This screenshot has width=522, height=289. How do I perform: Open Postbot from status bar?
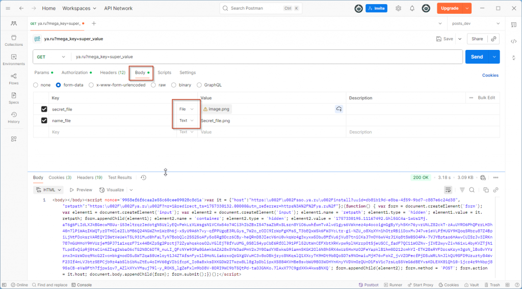[369, 285]
